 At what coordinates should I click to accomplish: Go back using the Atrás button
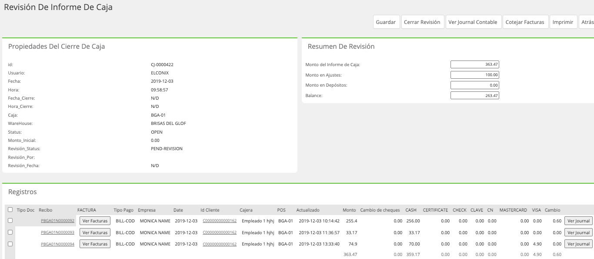[587, 22]
